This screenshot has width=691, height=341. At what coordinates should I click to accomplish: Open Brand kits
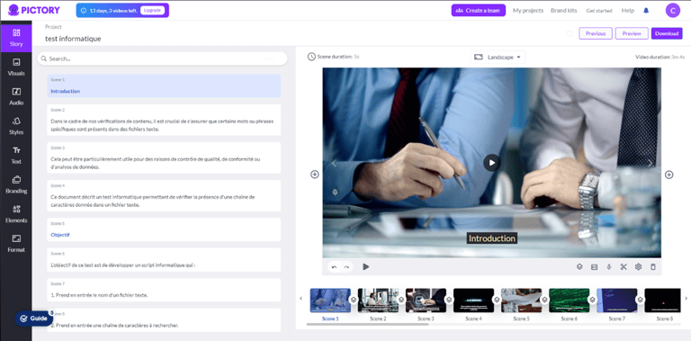(564, 11)
